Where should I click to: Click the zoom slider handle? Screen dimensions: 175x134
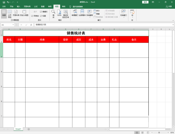click(159, 133)
